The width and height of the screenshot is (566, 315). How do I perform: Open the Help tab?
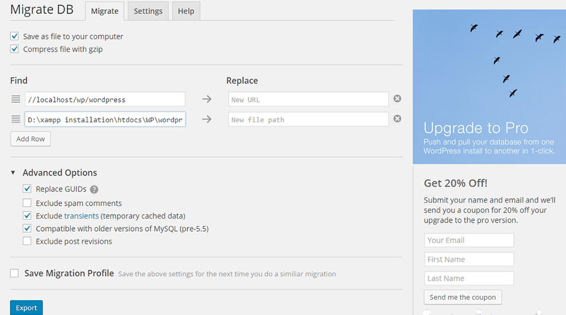tap(186, 11)
